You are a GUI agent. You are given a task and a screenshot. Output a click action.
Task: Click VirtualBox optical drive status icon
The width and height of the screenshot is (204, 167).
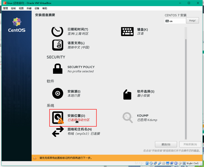(151, 163)
